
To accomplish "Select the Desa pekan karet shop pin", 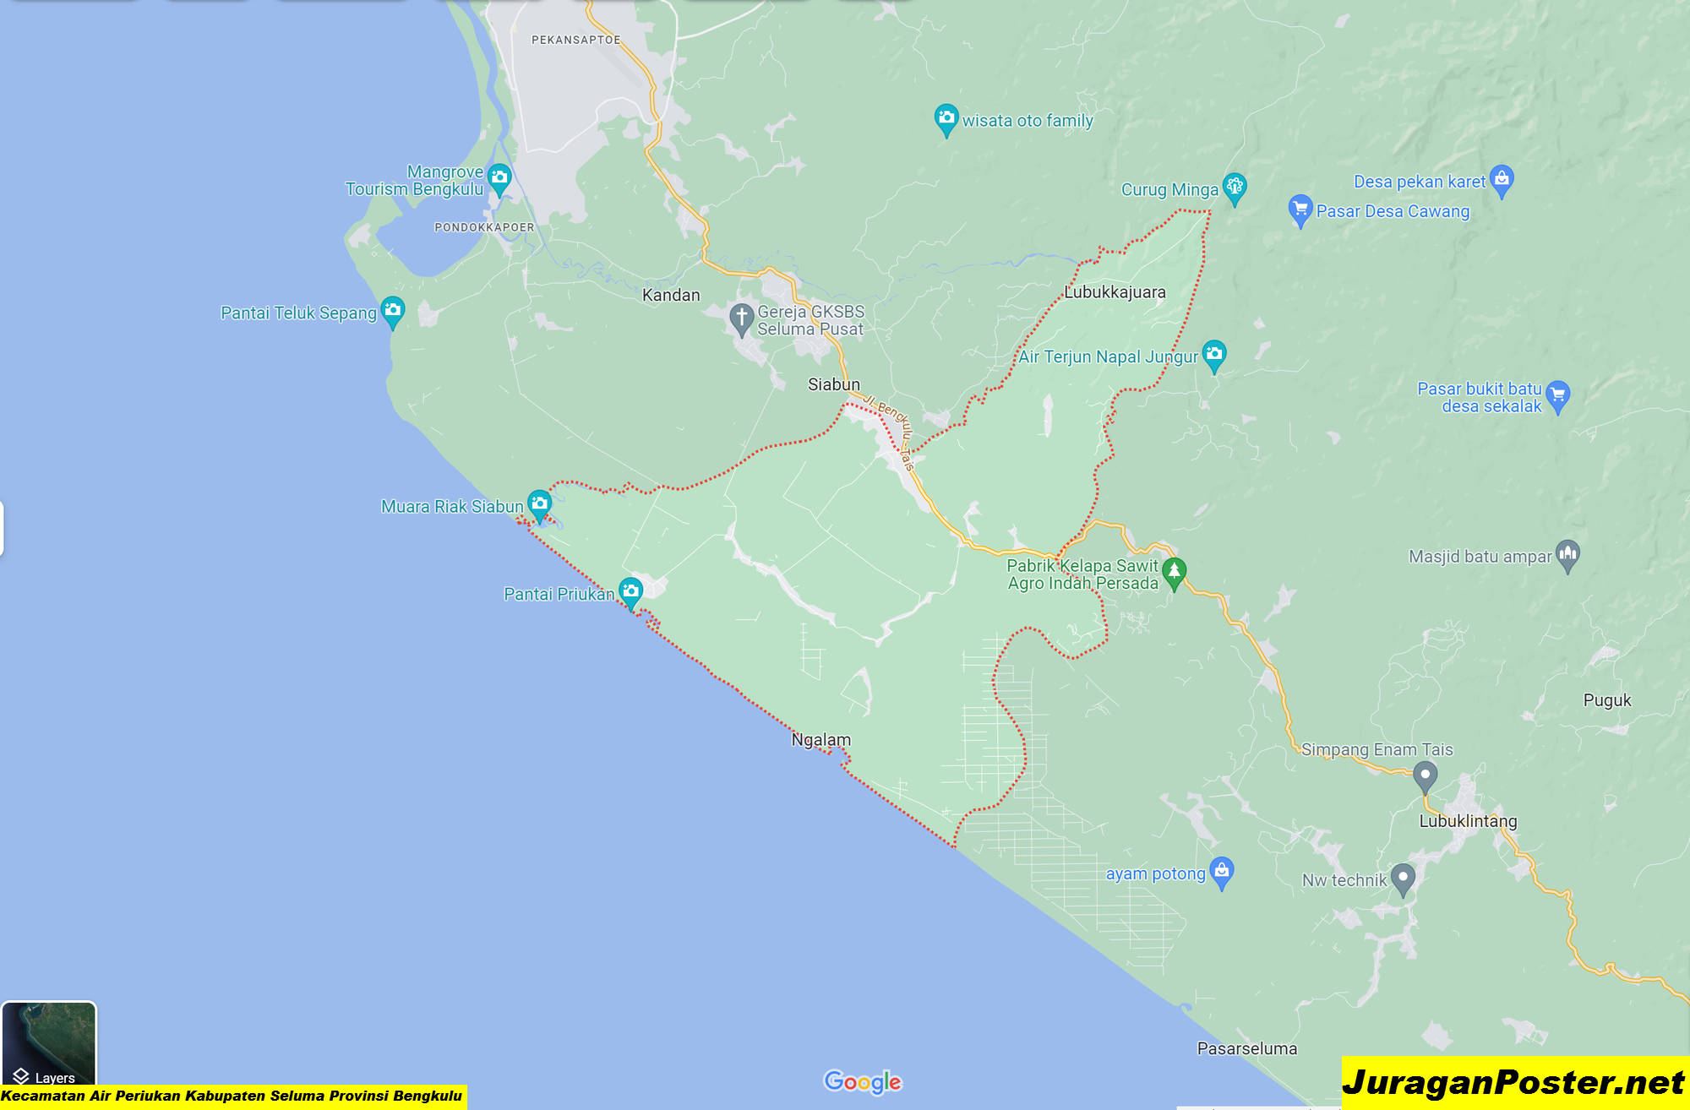I will [x=1502, y=180].
